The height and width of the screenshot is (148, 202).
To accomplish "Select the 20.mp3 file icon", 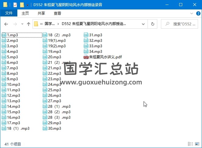I will point(45,57).
